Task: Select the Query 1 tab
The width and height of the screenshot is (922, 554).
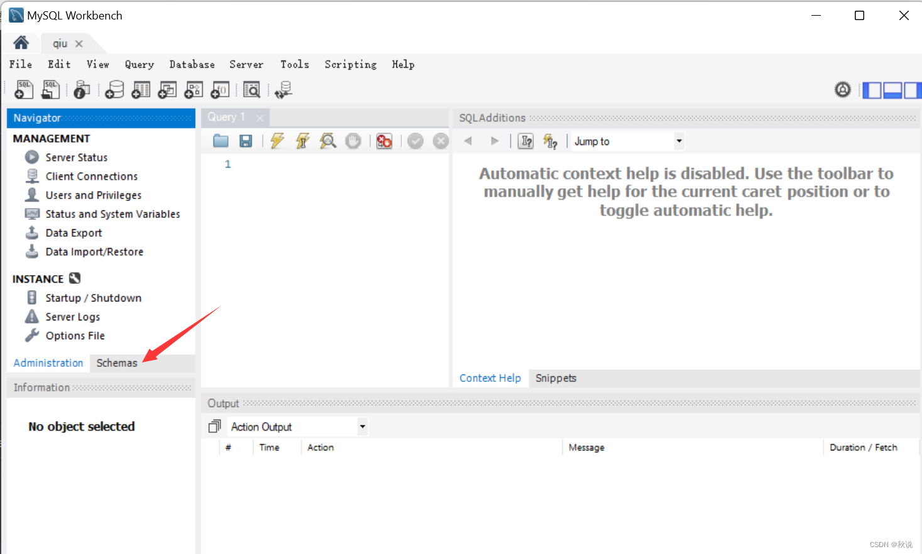Action: tap(226, 117)
